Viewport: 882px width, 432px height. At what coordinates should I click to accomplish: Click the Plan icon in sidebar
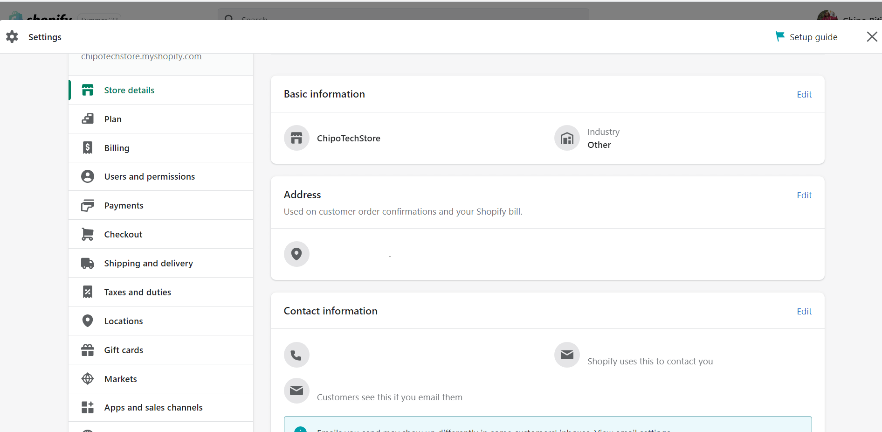coord(88,119)
